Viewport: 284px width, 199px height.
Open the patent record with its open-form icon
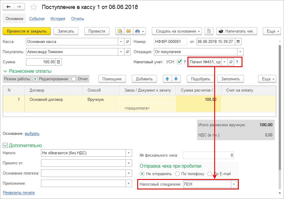[x=231, y=62]
